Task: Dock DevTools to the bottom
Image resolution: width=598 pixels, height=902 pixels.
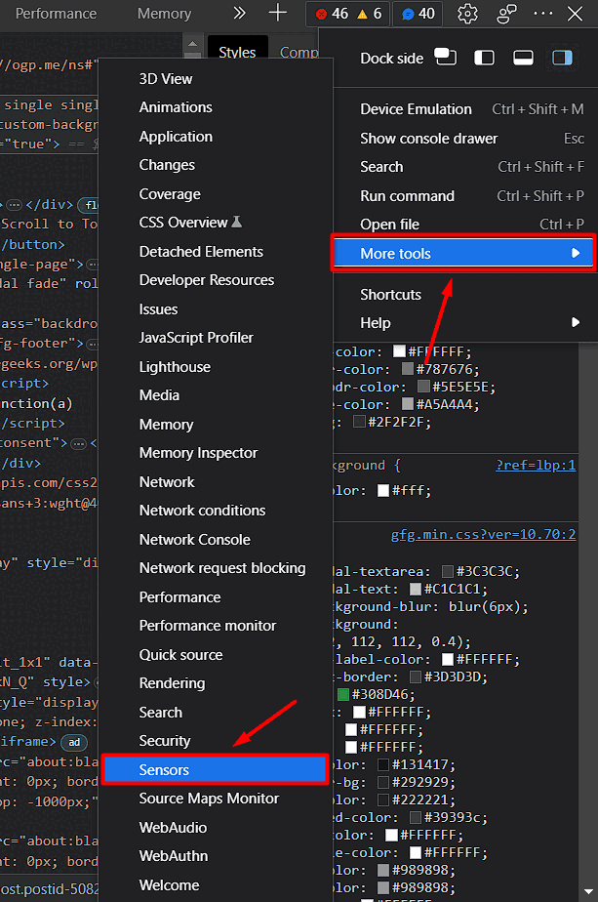Action: (x=524, y=58)
